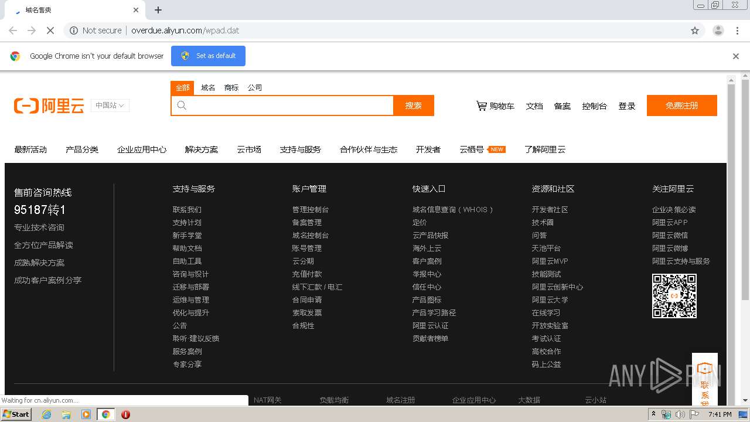Open 云市场 navigation menu
The image size is (750, 422).
point(249,149)
